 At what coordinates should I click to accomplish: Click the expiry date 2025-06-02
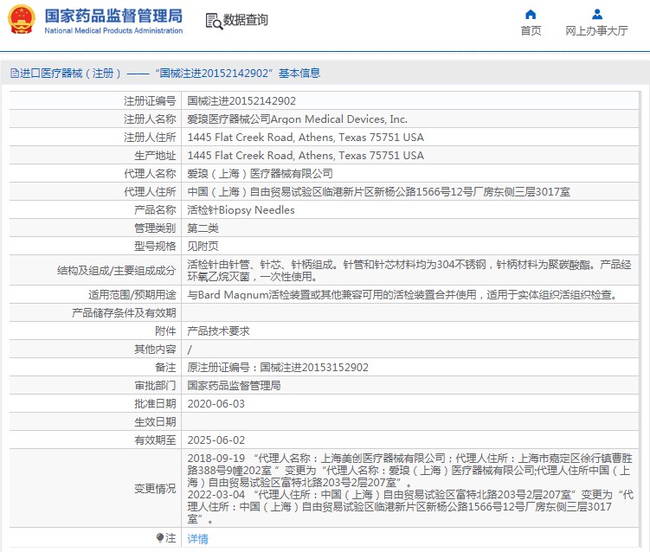pos(216,440)
